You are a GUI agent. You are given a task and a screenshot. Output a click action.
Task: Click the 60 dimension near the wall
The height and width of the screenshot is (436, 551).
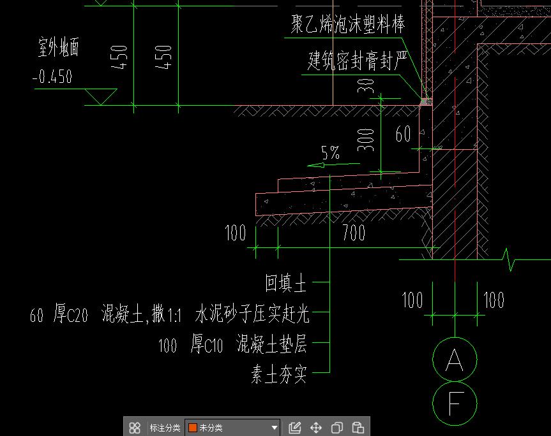(x=403, y=134)
